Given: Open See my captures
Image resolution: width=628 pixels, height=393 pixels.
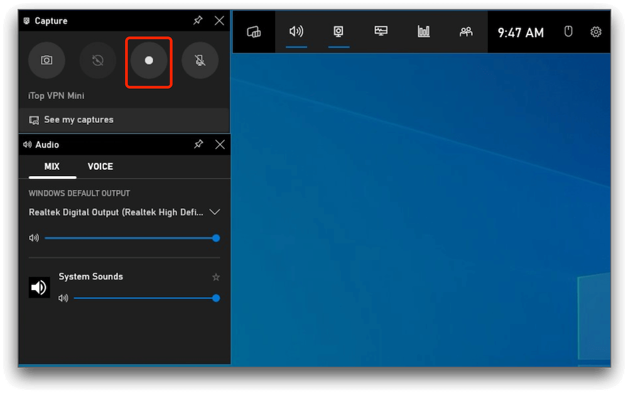Looking at the screenshot, I should coord(78,120).
